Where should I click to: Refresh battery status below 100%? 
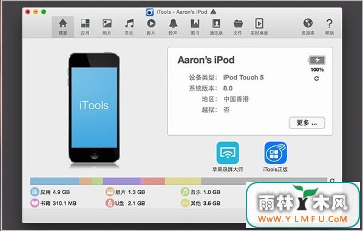[x=316, y=79]
